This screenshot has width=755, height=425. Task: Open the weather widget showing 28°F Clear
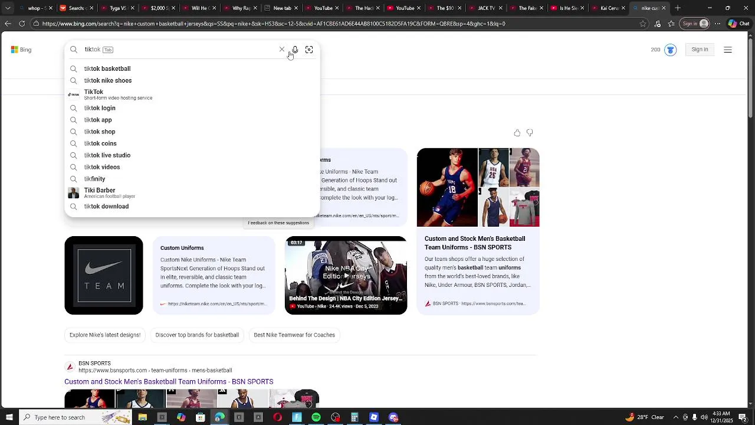click(645, 417)
